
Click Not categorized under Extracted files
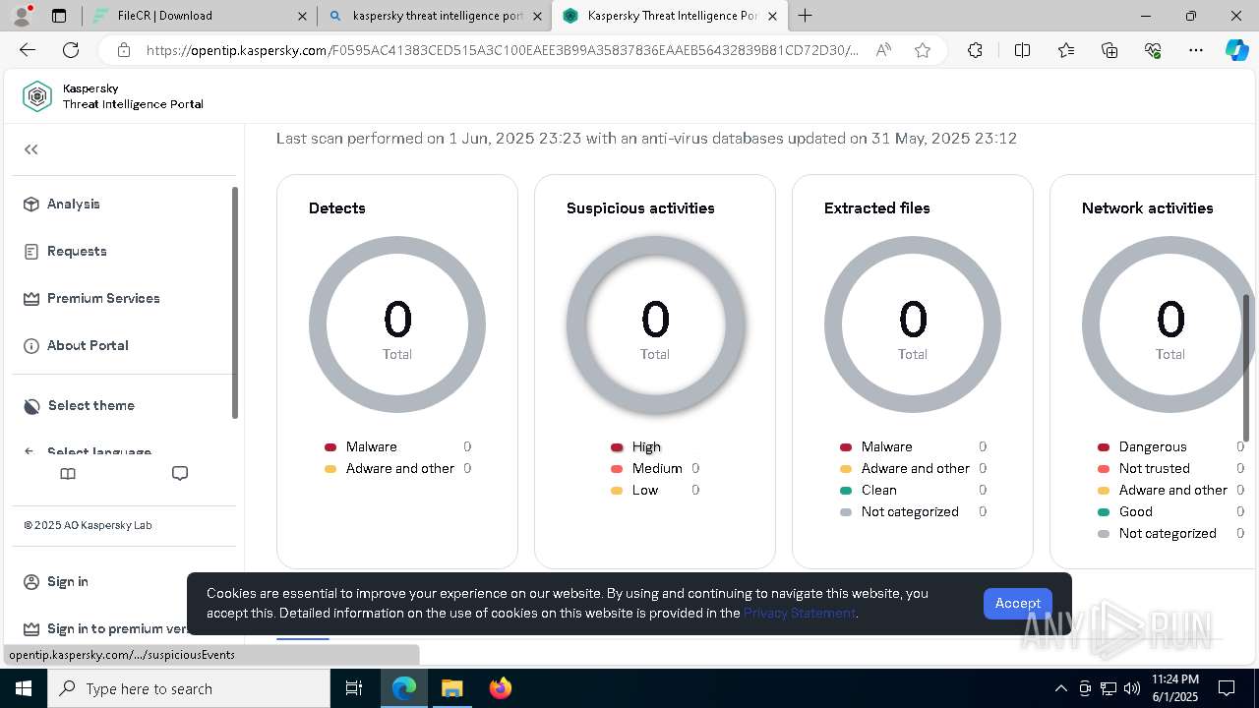[910, 511]
